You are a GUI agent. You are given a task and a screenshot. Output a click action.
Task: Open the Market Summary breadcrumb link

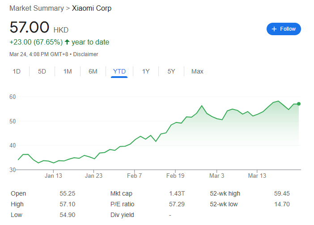37,8
